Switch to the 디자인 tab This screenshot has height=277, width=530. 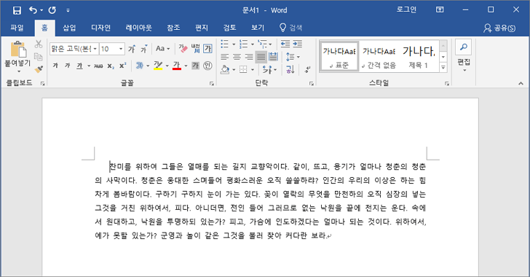[x=100, y=28]
